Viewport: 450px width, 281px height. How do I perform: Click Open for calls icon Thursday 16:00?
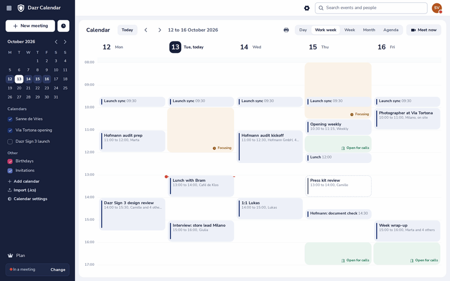[x=343, y=261]
